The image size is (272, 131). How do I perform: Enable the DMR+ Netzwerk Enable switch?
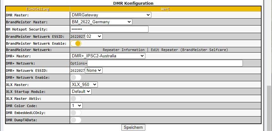coord(76,77)
